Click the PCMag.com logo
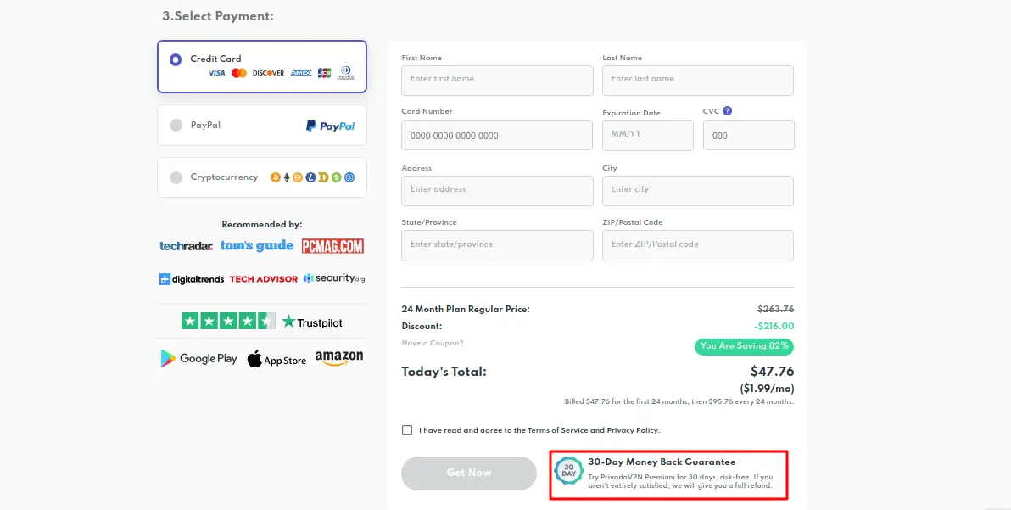Viewport: 1011px width, 510px height. tap(332, 246)
